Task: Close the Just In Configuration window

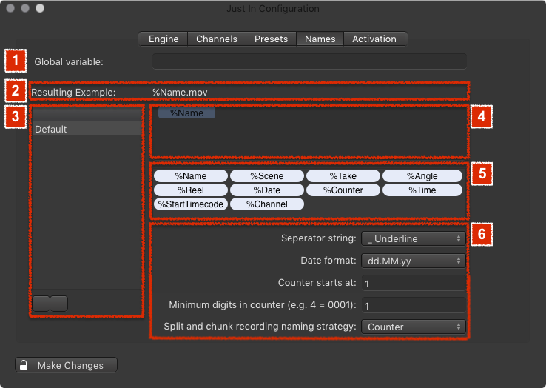Action: tap(10, 8)
